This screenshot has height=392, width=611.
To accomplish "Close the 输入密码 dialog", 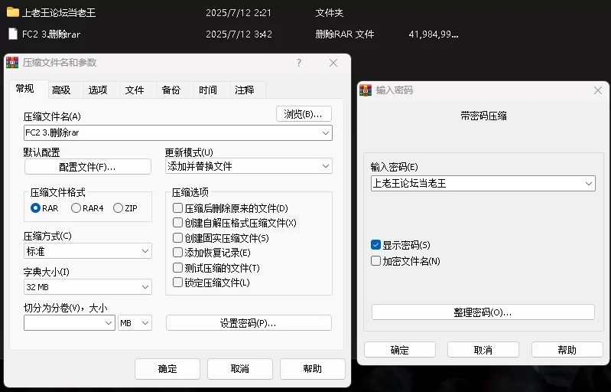I will click(598, 90).
